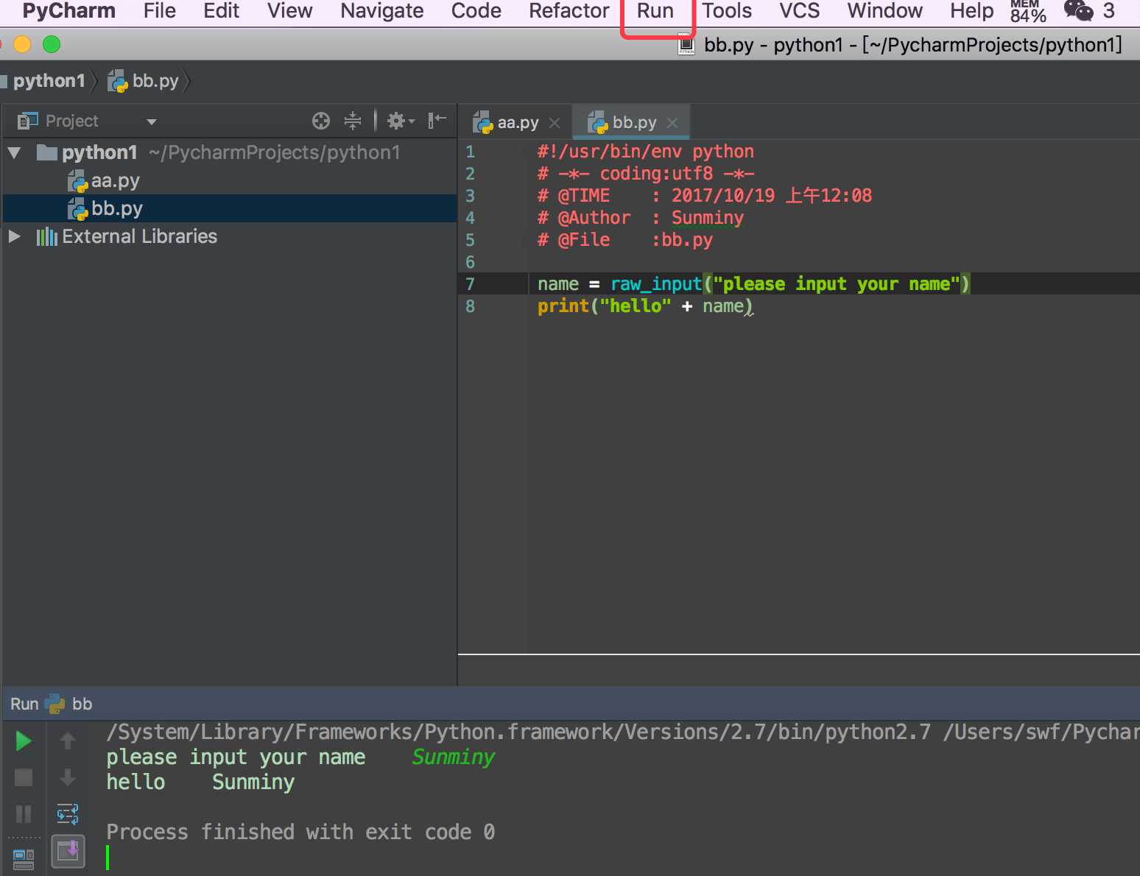Click the collapse-all icon in the Project panel
The image size is (1140, 876).
click(353, 121)
